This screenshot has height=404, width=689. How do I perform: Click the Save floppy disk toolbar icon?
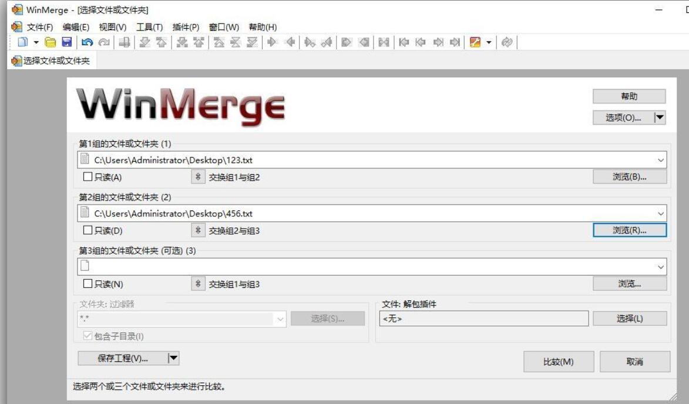pos(67,42)
